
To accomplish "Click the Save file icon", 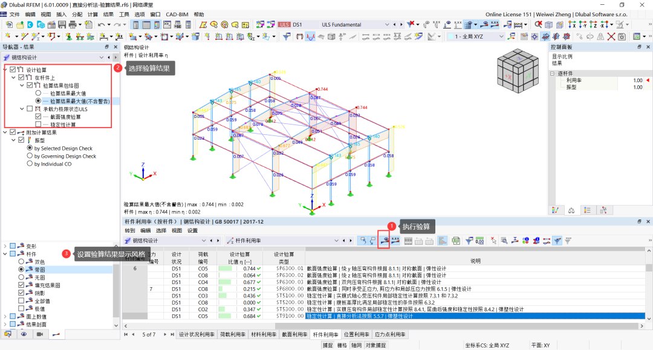I will 62,25.
